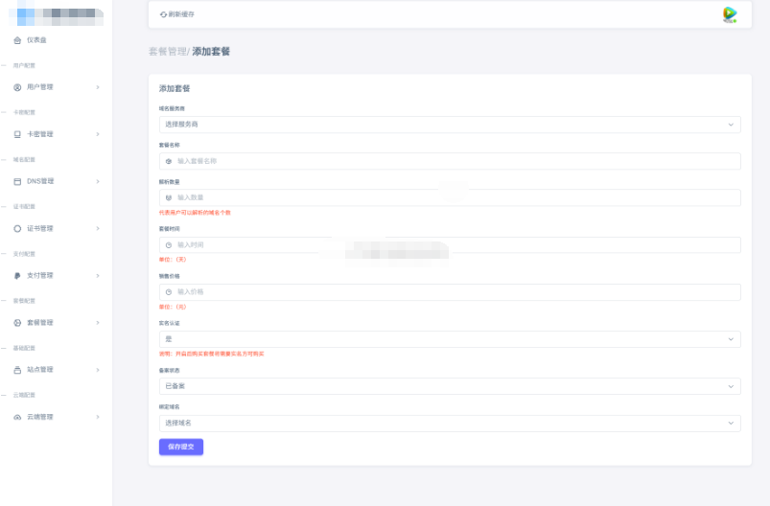Click the 保存提交 button

181,448
